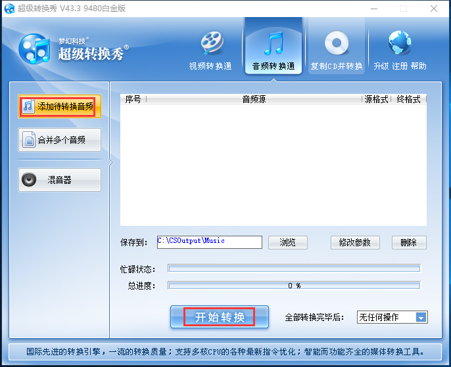Click the 全部转换完毕后 label
451x367 pixels.
click(x=314, y=317)
